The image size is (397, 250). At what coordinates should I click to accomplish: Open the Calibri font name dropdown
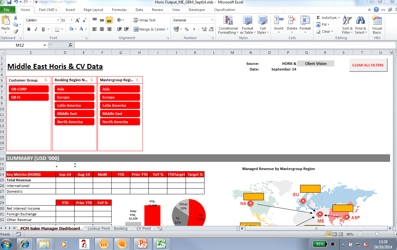click(58, 20)
